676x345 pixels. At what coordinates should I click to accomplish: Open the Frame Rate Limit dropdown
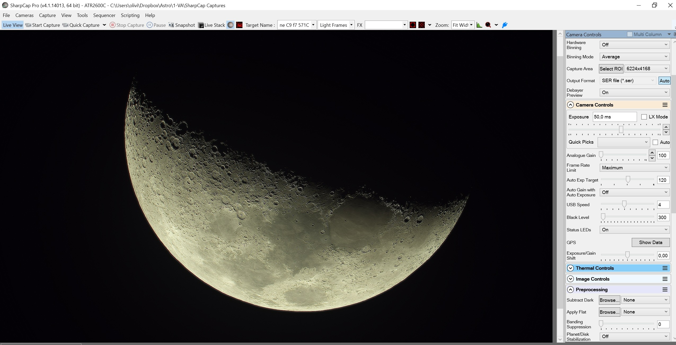pos(634,168)
